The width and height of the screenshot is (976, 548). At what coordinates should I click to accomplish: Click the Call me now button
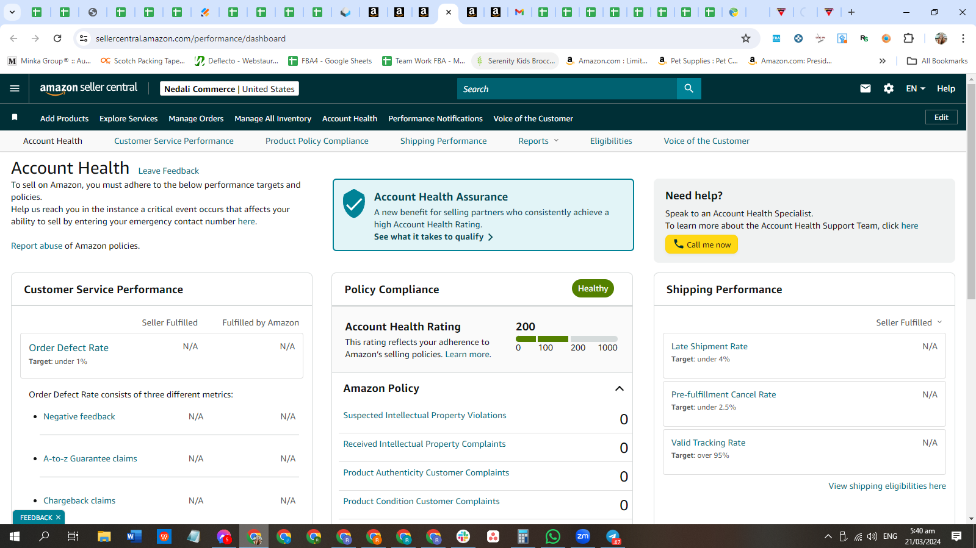click(701, 244)
